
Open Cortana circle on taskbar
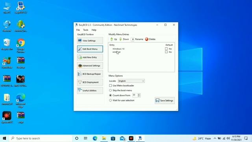[77, 138]
